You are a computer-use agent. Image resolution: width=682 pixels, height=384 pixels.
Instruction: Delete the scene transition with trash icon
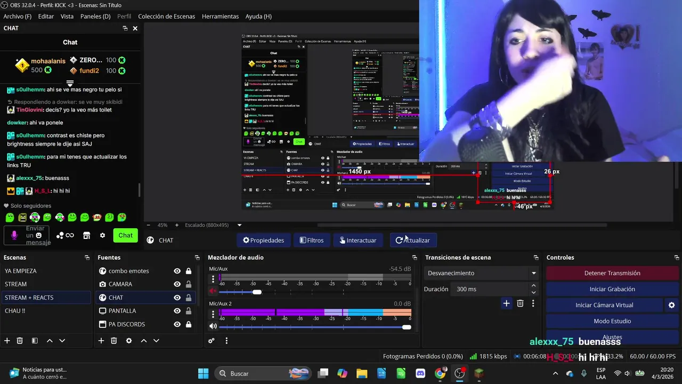(x=520, y=303)
